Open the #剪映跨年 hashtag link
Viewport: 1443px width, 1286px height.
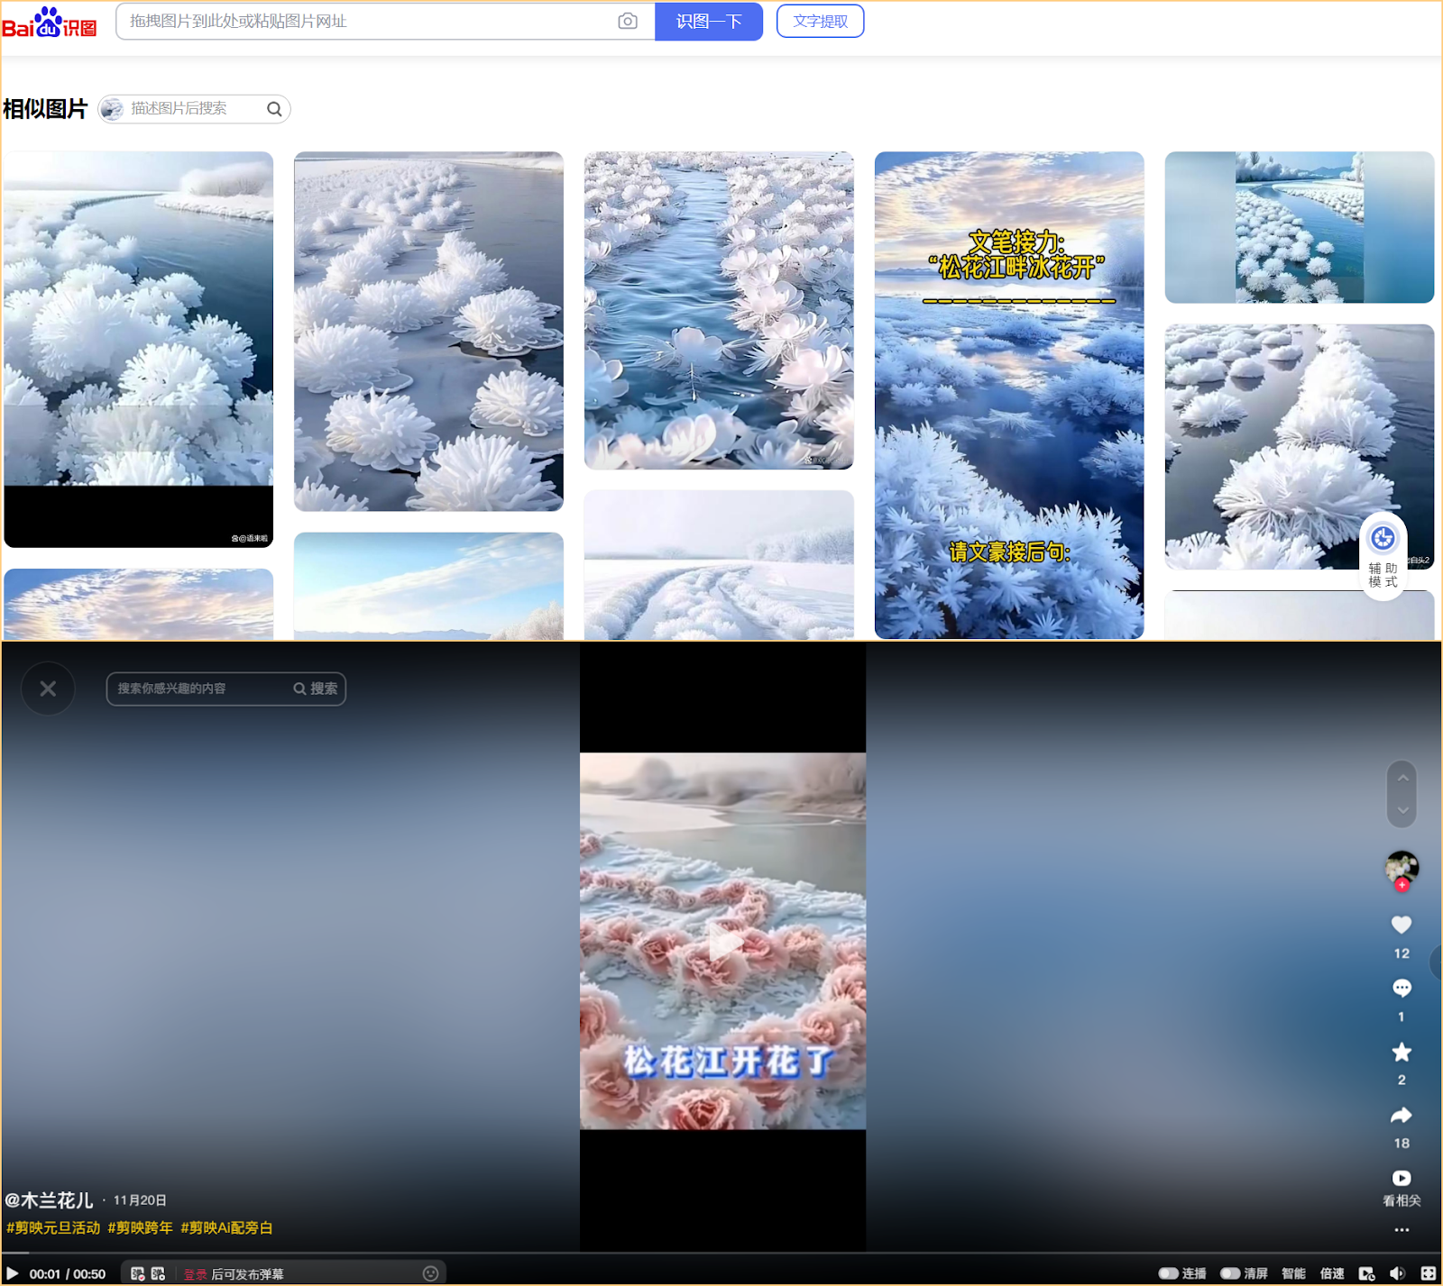140,1227
